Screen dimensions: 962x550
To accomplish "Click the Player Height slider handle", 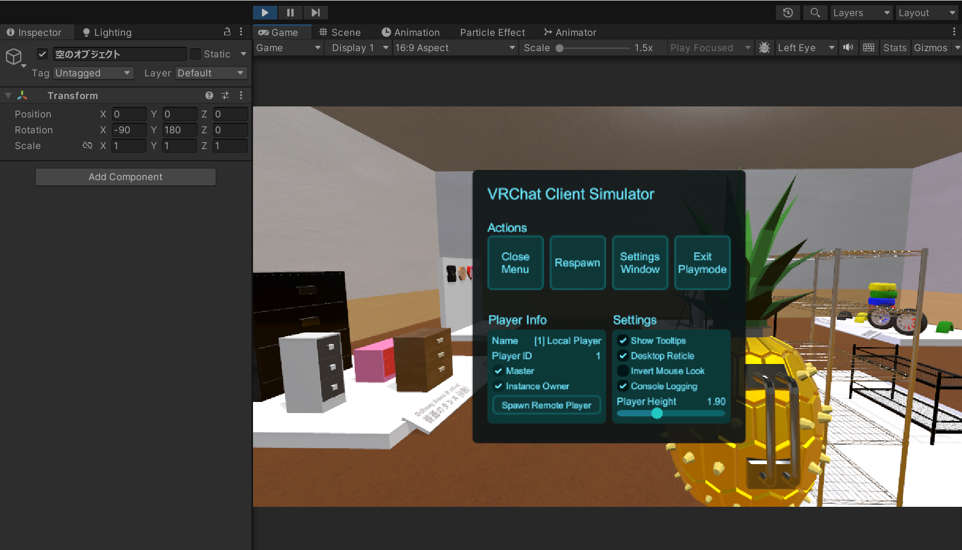I will pyautogui.click(x=657, y=414).
